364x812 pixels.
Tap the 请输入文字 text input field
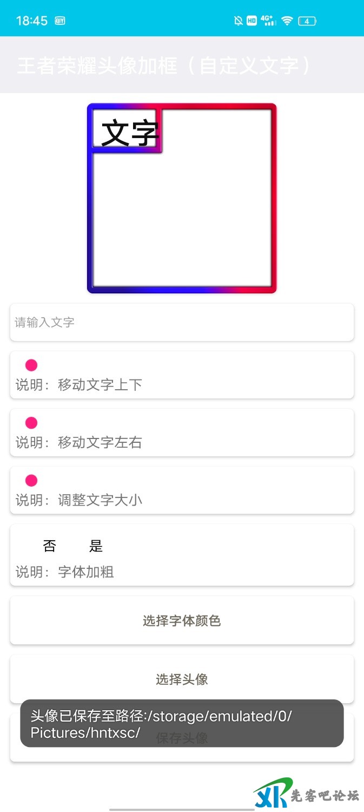pos(182,322)
